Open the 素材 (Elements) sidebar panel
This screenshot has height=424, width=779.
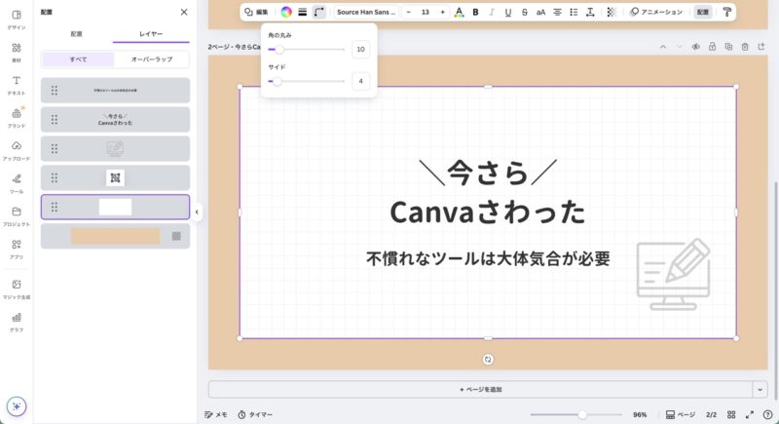point(17,53)
